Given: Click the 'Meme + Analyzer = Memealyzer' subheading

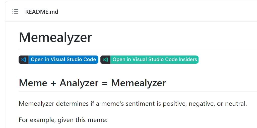Looking at the screenshot, I should [x=92, y=83].
